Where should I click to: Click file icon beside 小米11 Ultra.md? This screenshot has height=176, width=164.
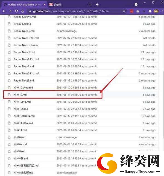(x=9, y=123)
